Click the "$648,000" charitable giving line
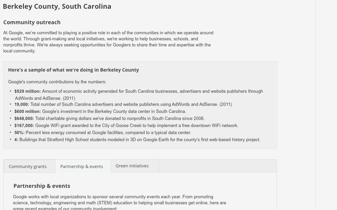This screenshot has width=337, height=210. [x=109, y=119]
